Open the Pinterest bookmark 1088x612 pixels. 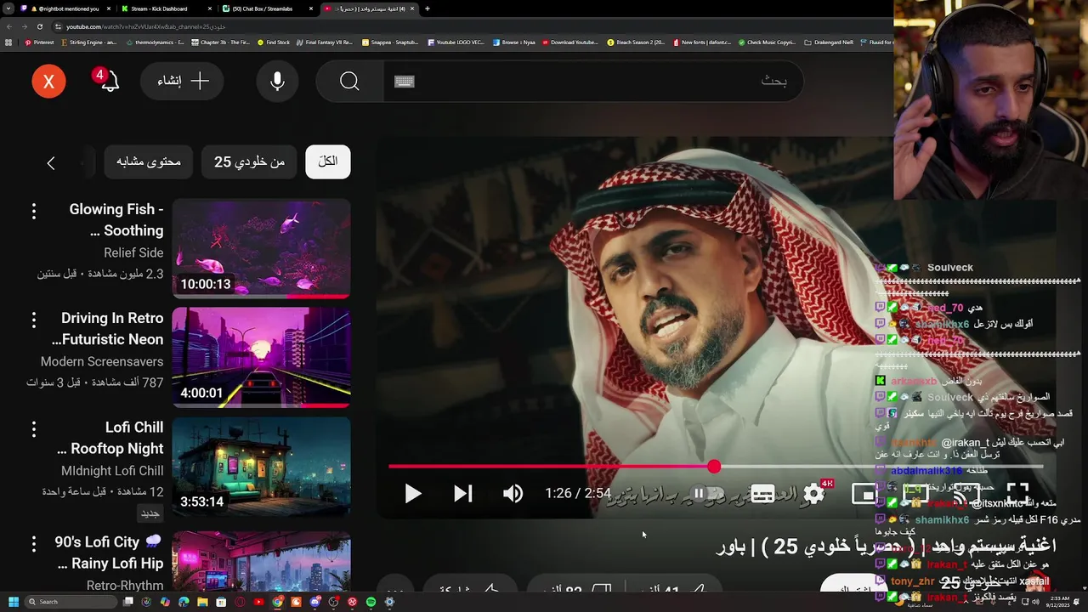click(39, 42)
